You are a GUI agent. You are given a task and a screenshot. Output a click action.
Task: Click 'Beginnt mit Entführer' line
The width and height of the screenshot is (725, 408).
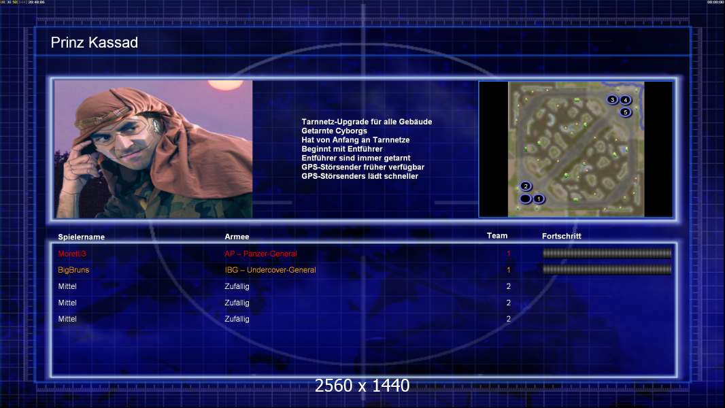(x=342, y=149)
